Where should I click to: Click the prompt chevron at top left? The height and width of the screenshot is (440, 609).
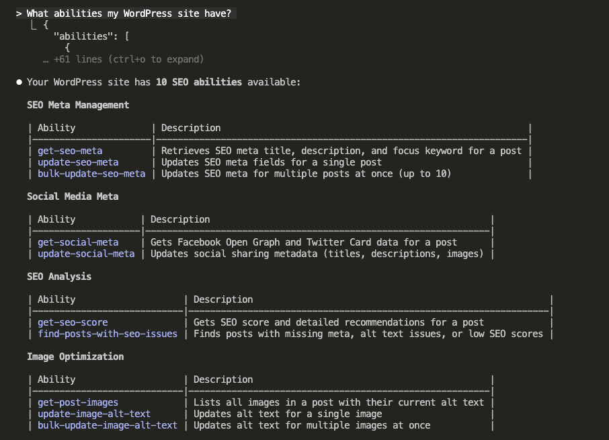point(18,13)
